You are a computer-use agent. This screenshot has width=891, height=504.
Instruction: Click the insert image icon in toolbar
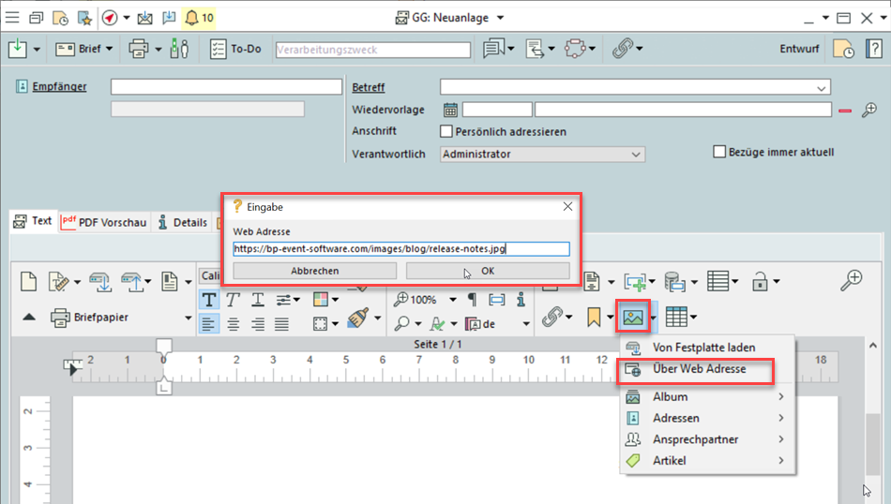pos(632,319)
